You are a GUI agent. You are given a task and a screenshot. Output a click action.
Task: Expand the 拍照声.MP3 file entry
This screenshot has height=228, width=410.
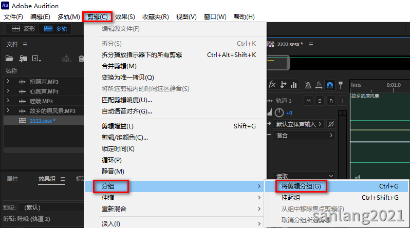coord(8,81)
